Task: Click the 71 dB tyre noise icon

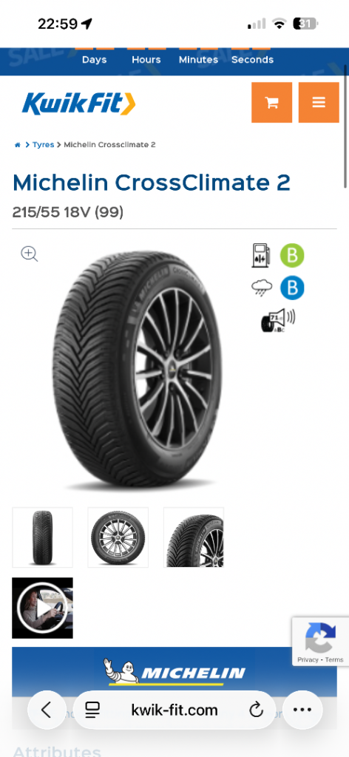Action: pos(277,321)
